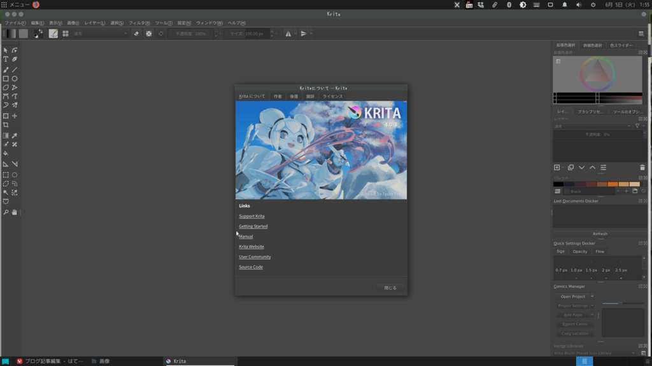The width and height of the screenshot is (652, 366).
Task: Select the shape Select tool arrow
Action: (x=6, y=50)
